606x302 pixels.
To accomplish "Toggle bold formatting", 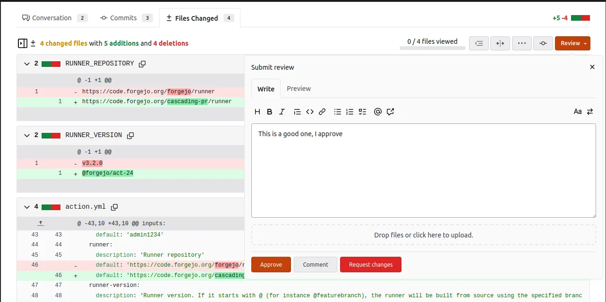I will tap(270, 112).
